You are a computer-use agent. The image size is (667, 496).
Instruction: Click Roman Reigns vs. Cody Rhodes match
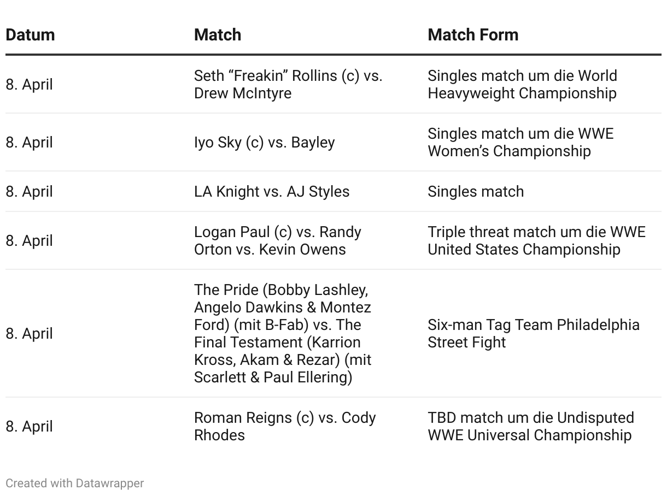[x=285, y=426]
